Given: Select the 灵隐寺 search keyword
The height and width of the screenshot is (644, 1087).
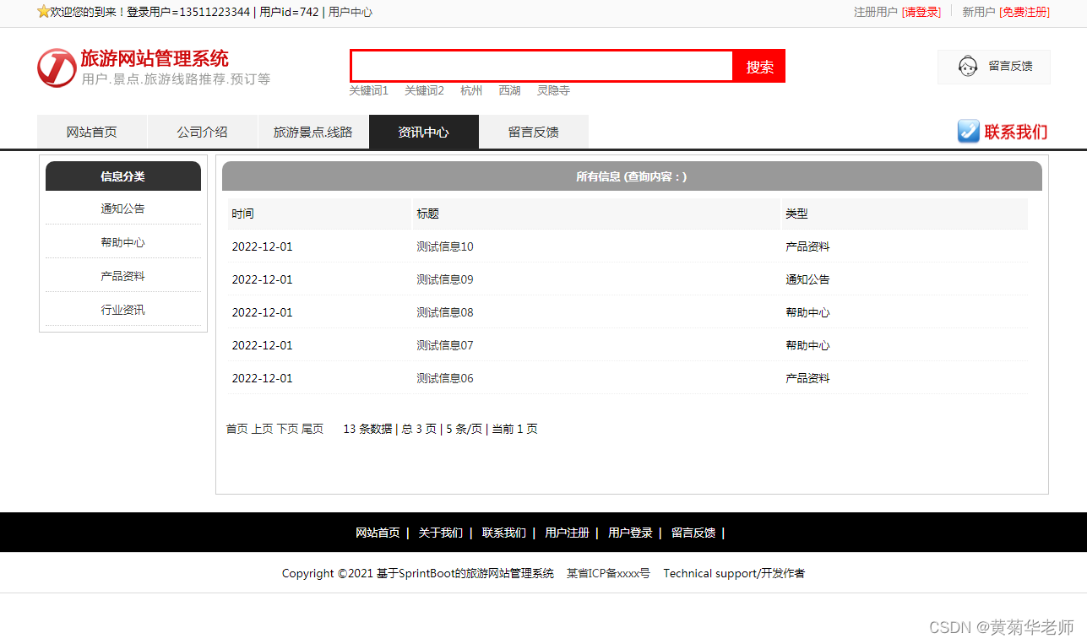Looking at the screenshot, I should 553,90.
